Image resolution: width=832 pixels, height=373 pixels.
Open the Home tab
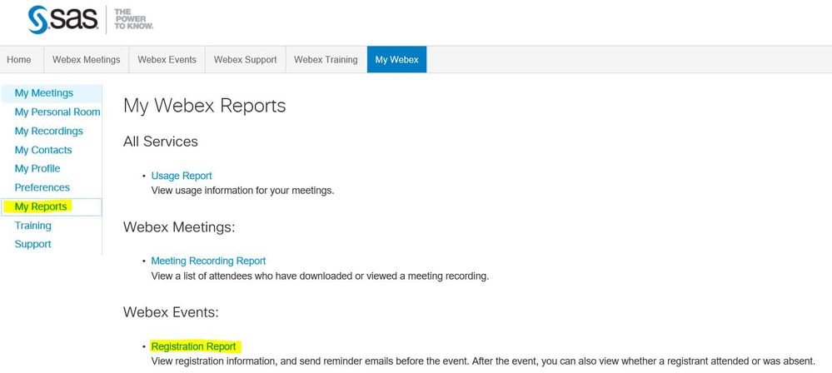[19, 59]
